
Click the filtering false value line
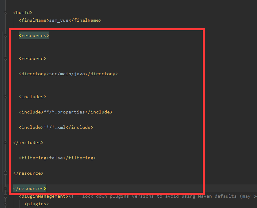(x=57, y=158)
